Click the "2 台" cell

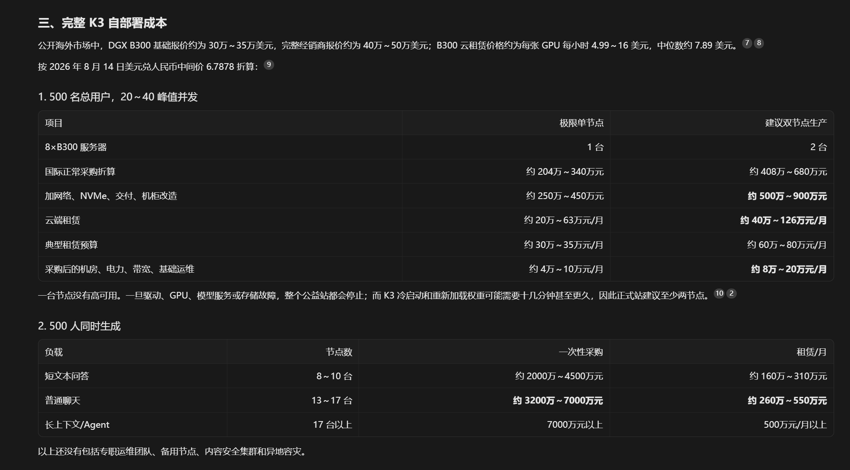point(819,147)
